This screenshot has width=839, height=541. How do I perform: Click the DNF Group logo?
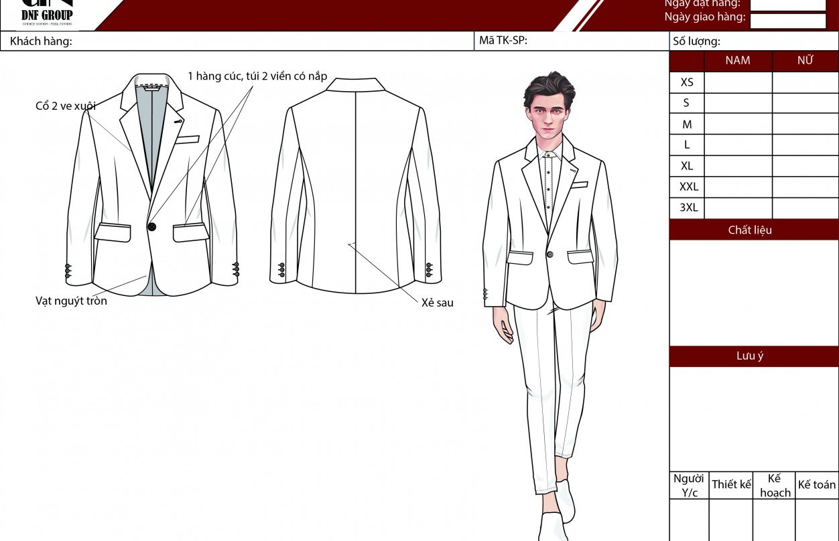(x=47, y=13)
